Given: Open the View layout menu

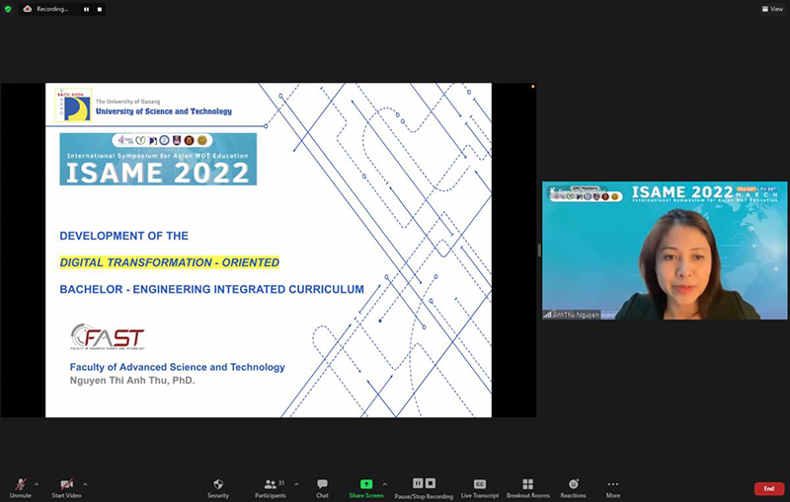Looking at the screenshot, I should pos(772,9).
